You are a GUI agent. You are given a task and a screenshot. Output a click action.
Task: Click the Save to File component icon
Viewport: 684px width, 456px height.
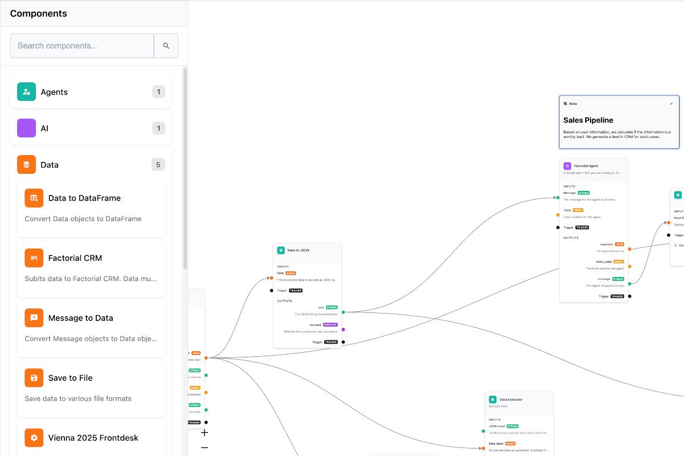(34, 377)
